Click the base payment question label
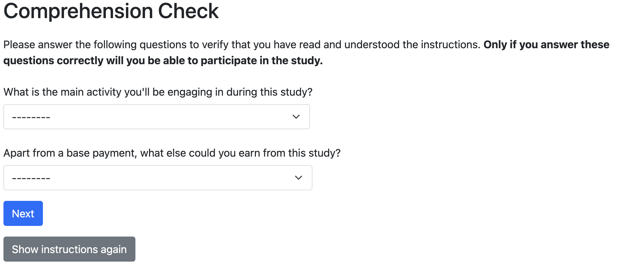The width and height of the screenshot is (636, 268). coord(172,153)
